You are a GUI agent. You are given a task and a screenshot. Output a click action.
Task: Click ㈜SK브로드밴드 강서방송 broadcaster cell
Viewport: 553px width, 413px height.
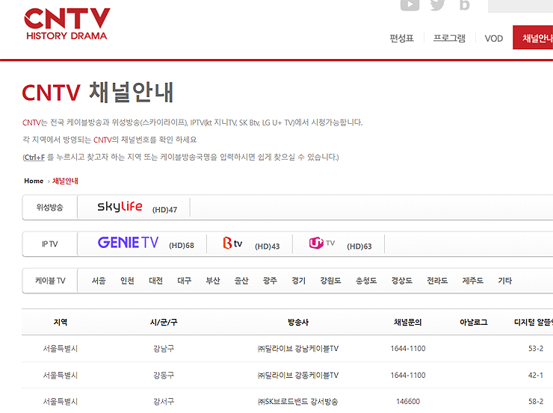(x=298, y=402)
